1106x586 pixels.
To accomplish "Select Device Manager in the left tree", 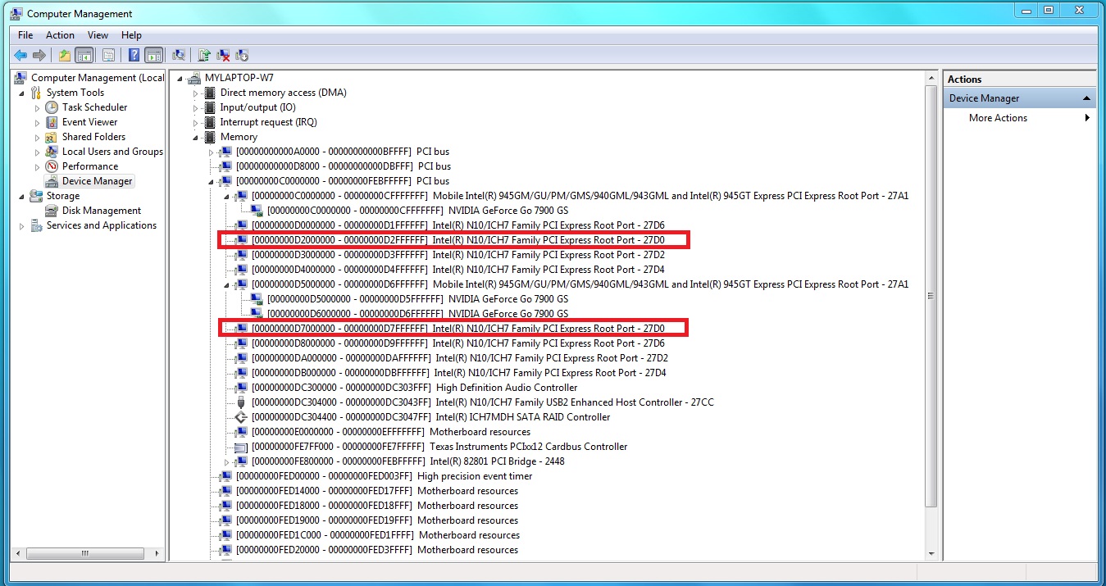I will [x=98, y=181].
